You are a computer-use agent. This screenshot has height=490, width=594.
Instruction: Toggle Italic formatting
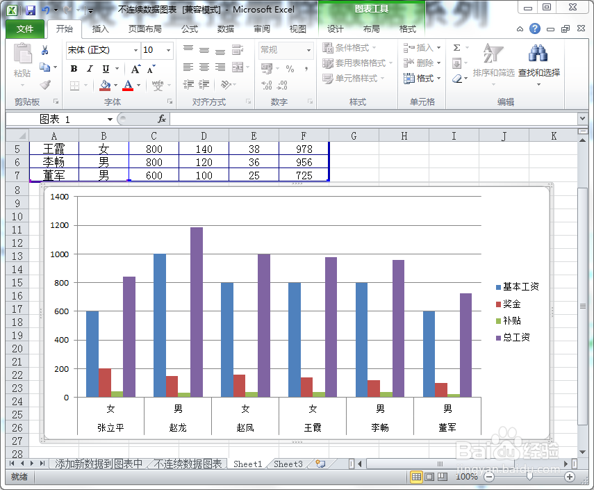click(90, 69)
